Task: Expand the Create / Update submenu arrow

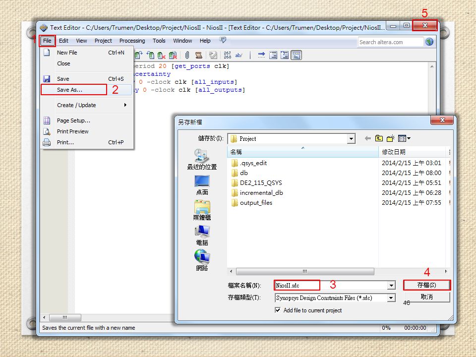Action: coord(125,105)
